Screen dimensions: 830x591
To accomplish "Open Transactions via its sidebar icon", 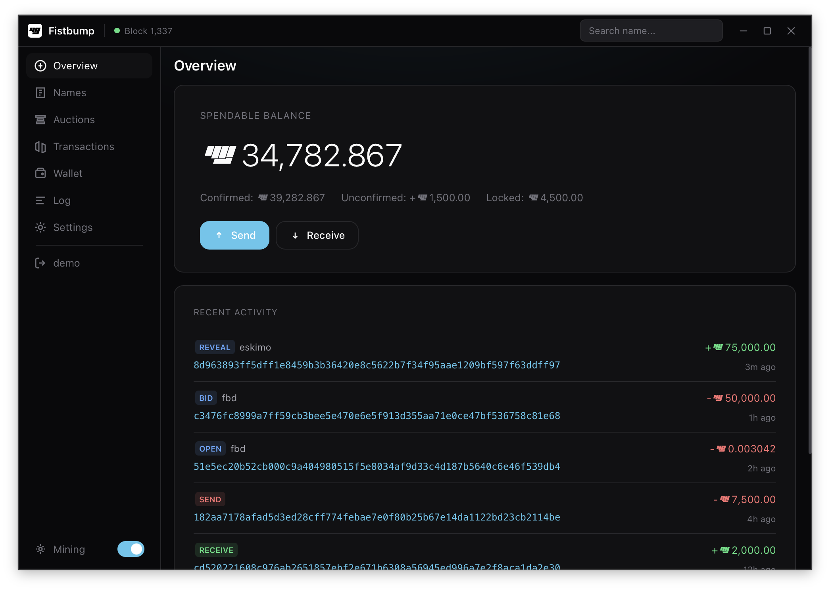I will 40,146.
